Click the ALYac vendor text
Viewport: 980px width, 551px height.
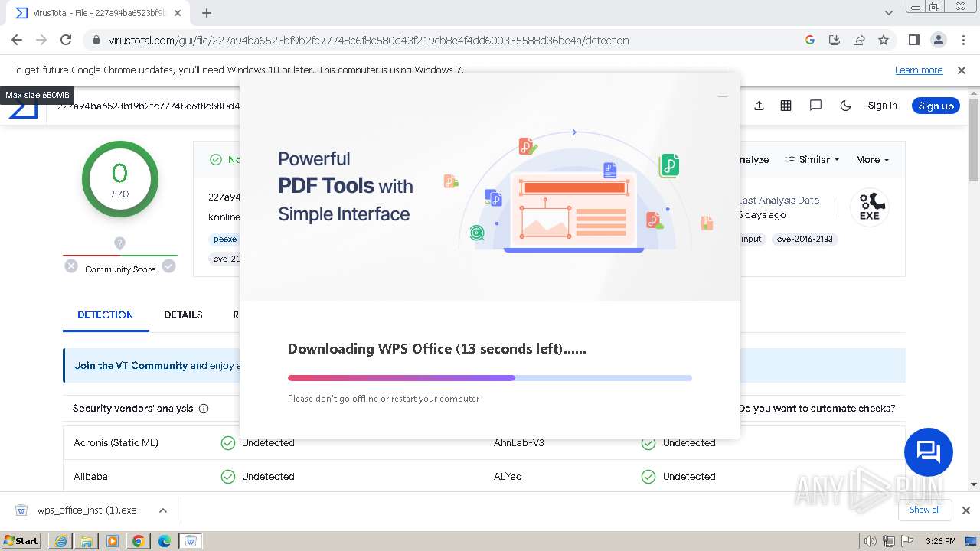[x=508, y=477]
